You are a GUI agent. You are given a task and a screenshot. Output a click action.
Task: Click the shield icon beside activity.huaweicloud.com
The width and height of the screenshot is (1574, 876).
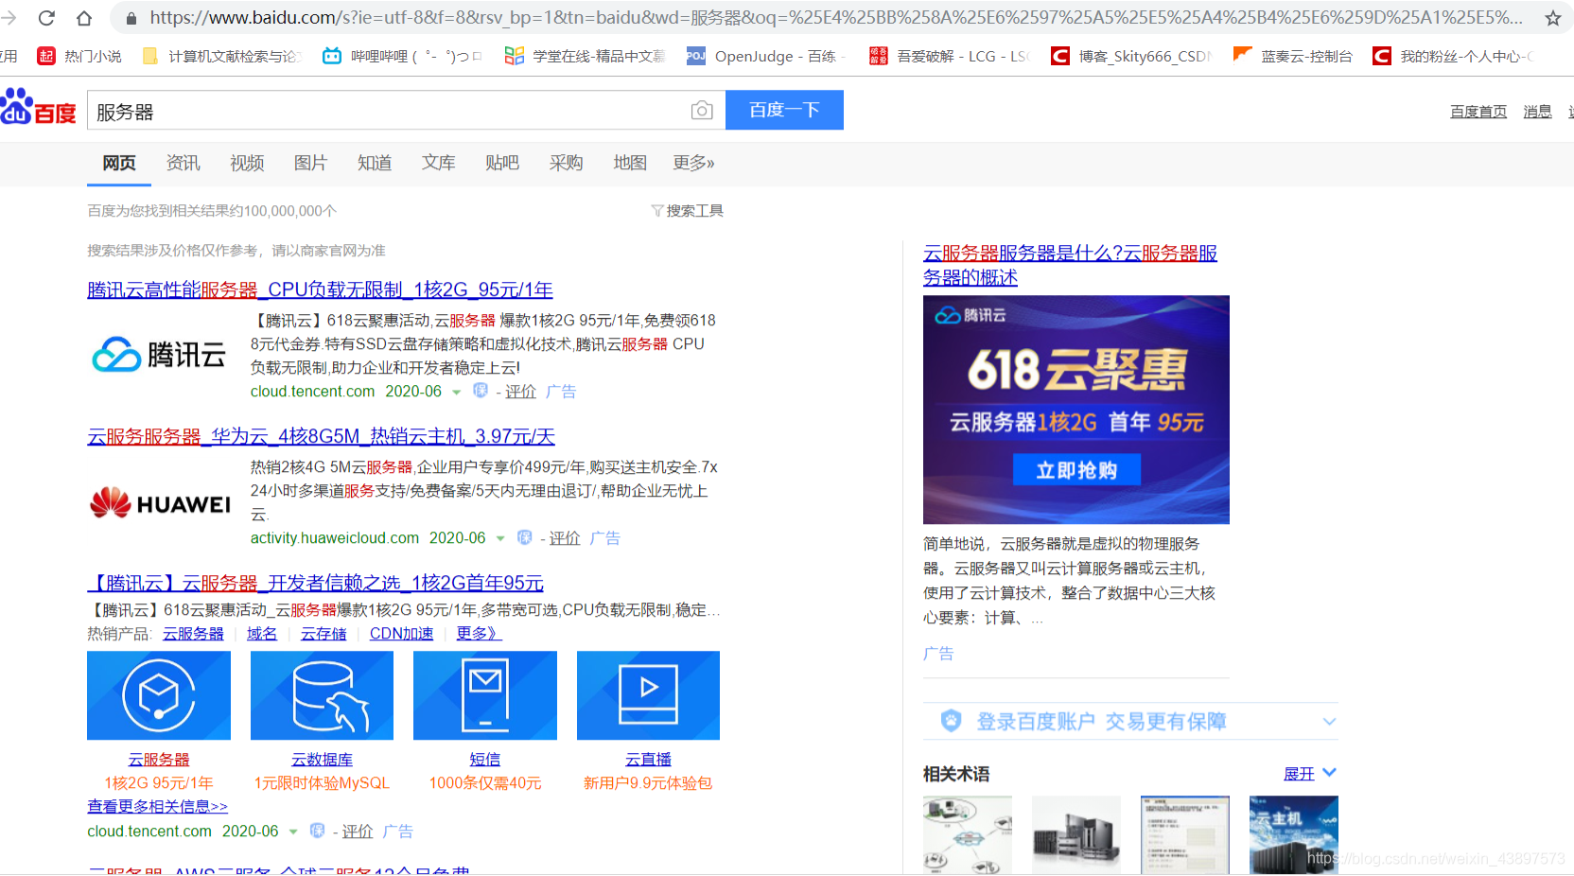click(525, 537)
